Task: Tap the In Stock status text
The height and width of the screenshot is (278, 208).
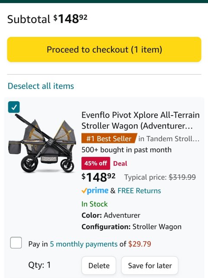Action: point(94,204)
